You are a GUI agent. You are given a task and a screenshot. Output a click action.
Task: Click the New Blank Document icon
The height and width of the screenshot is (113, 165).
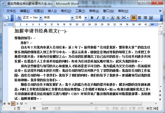[x=7, y=18]
